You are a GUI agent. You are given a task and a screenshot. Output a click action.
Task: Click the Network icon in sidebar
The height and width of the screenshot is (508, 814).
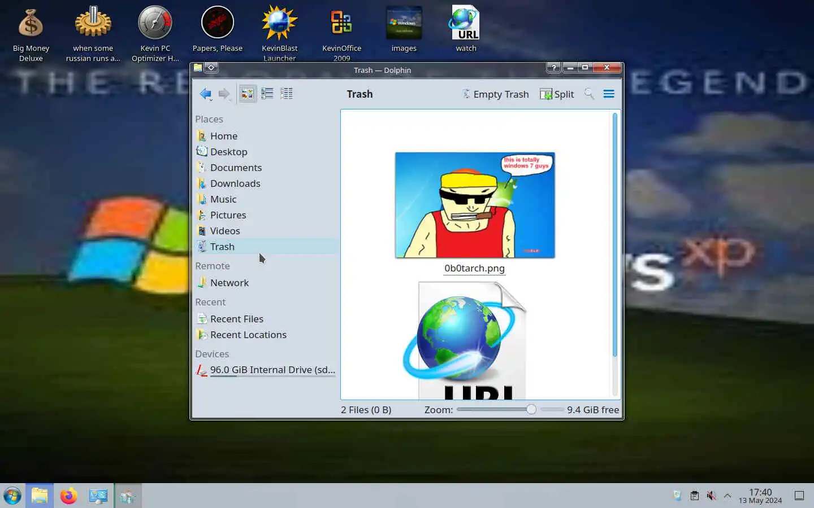click(202, 283)
